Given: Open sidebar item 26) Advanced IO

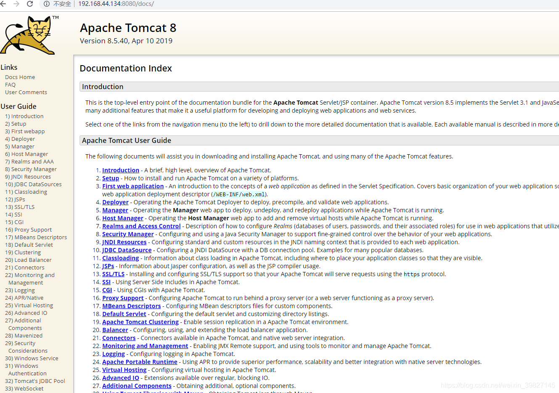Looking at the screenshot, I should (26, 313).
